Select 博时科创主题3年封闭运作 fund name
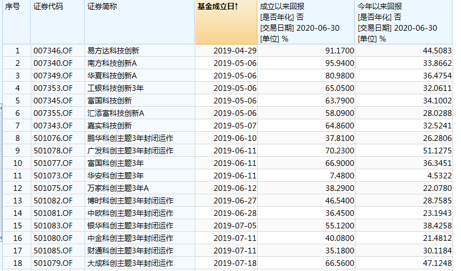Viewport: 461px width, 271px height. point(130,201)
